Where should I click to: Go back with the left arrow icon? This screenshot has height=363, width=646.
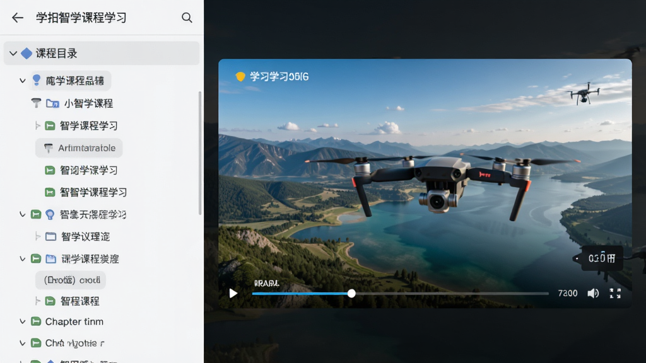(x=17, y=18)
